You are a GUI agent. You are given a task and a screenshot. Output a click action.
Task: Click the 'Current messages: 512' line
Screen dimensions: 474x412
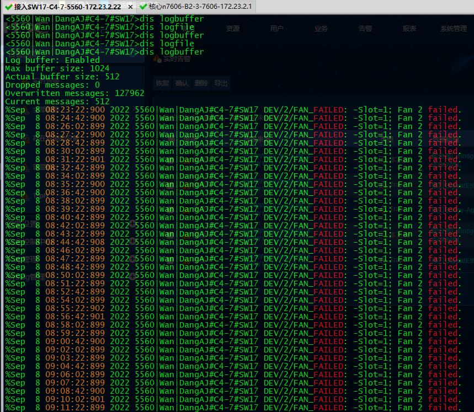click(57, 101)
